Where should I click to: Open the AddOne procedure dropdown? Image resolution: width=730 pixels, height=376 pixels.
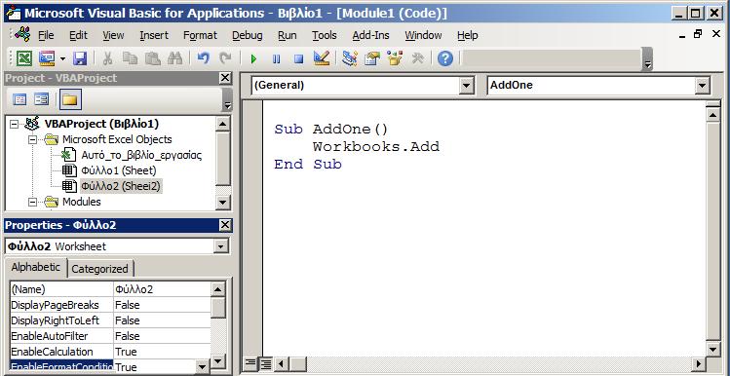pos(702,86)
